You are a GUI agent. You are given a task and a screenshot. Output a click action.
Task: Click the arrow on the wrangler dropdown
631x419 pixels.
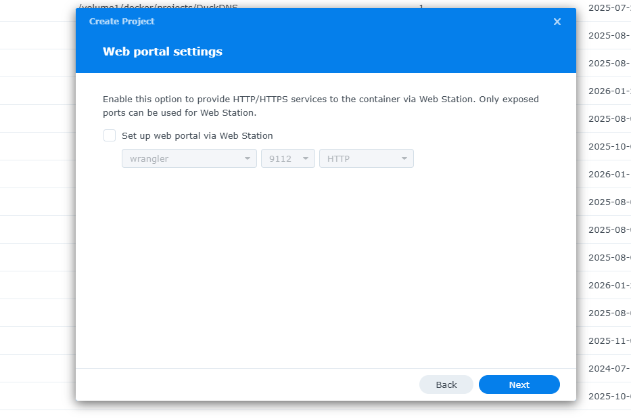click(247, 159)
